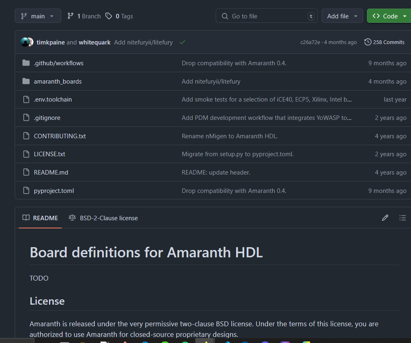Expand the Add file dropdown

click(342, 16)
